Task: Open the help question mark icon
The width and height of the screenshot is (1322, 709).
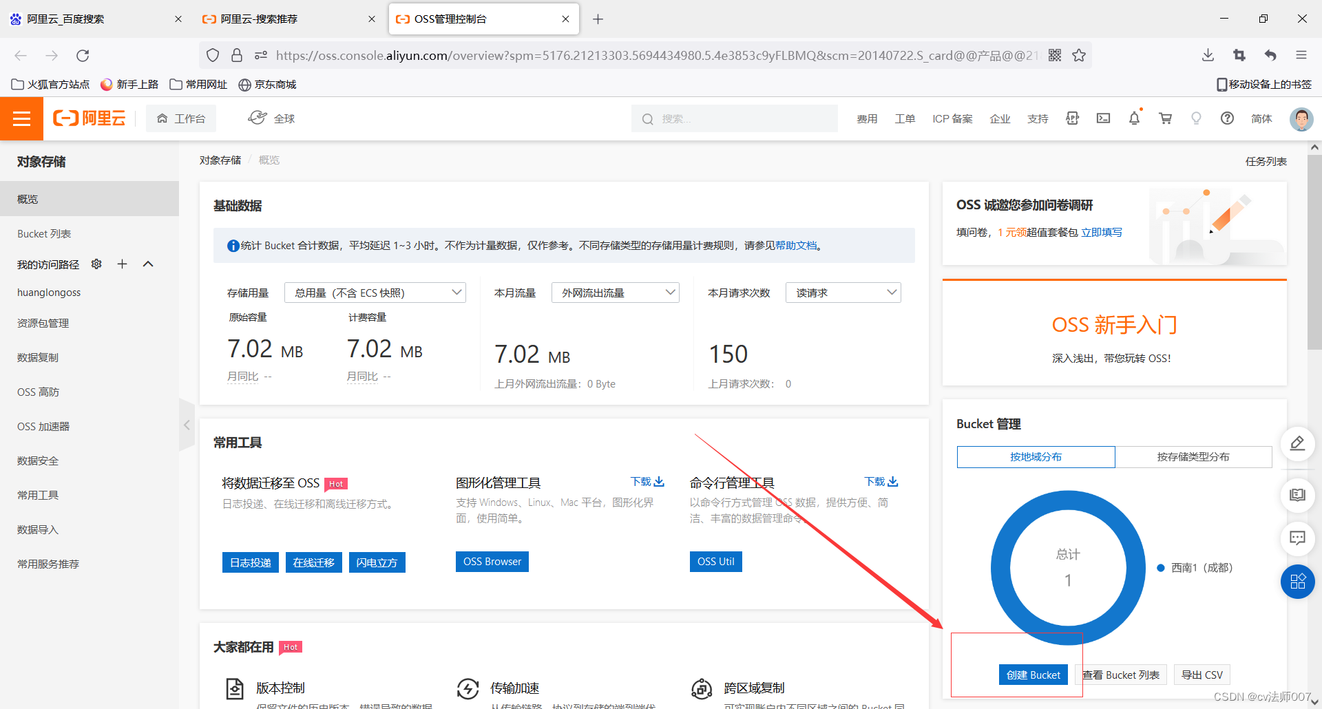Action: [1227, 118]
